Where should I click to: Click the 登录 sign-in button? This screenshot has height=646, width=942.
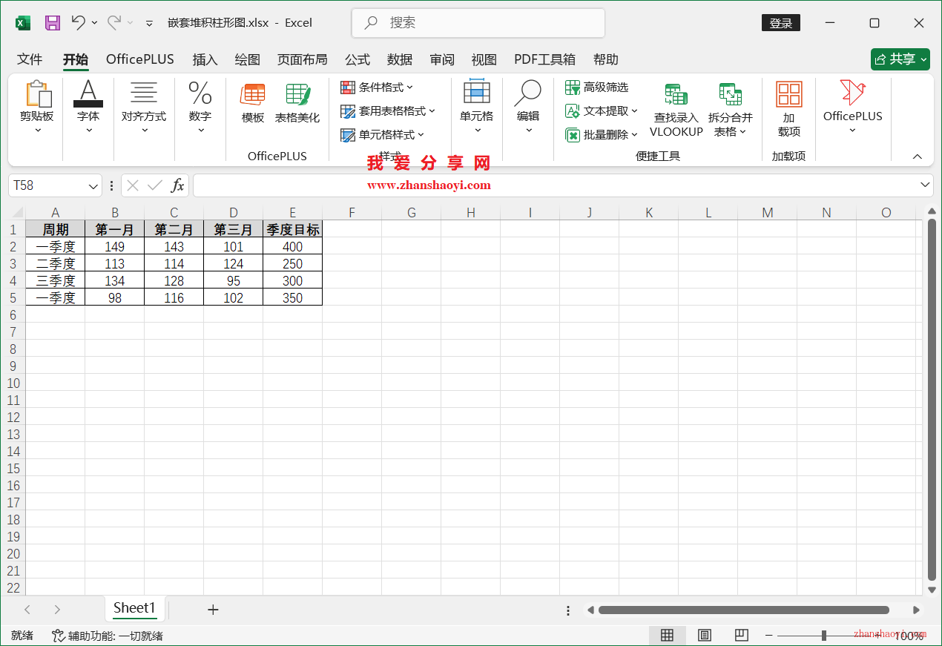click(x=780, y=22)
